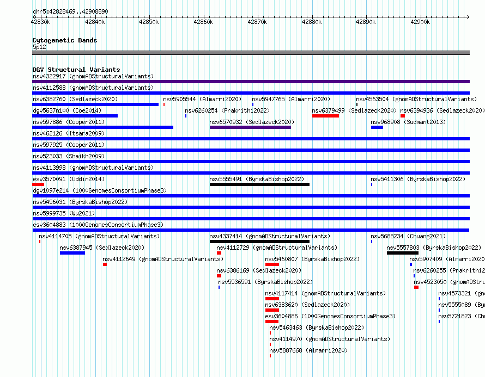Click the purple nsv6570932 variant bar

(250, 127)
